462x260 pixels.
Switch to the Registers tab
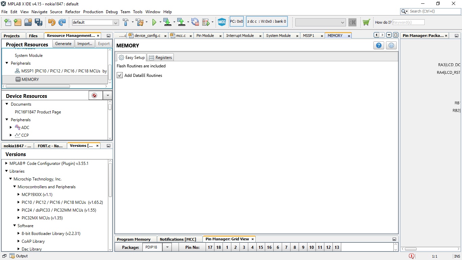coord(161,58)
